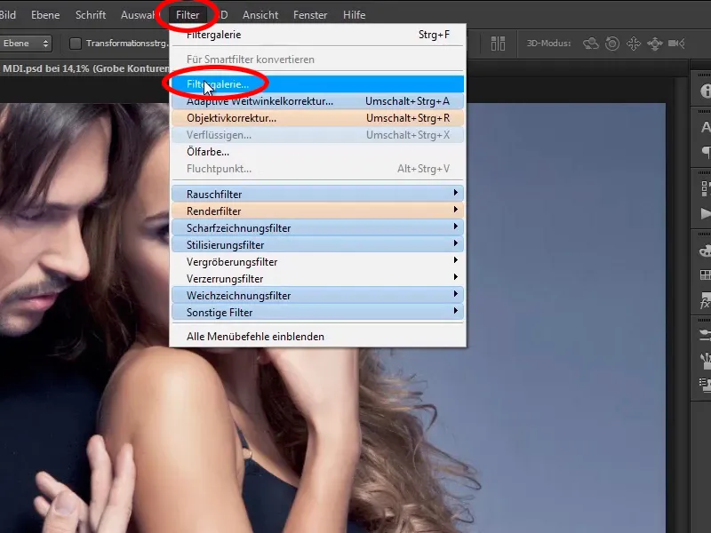The width and height of the screenshot is (711, 533).
Task: Choose the highlighted Filtergalerie... entry
Action: pos(317,84)
